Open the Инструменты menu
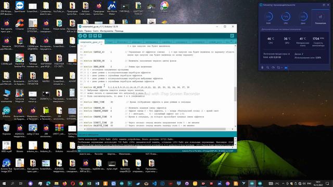 (107, 31)
